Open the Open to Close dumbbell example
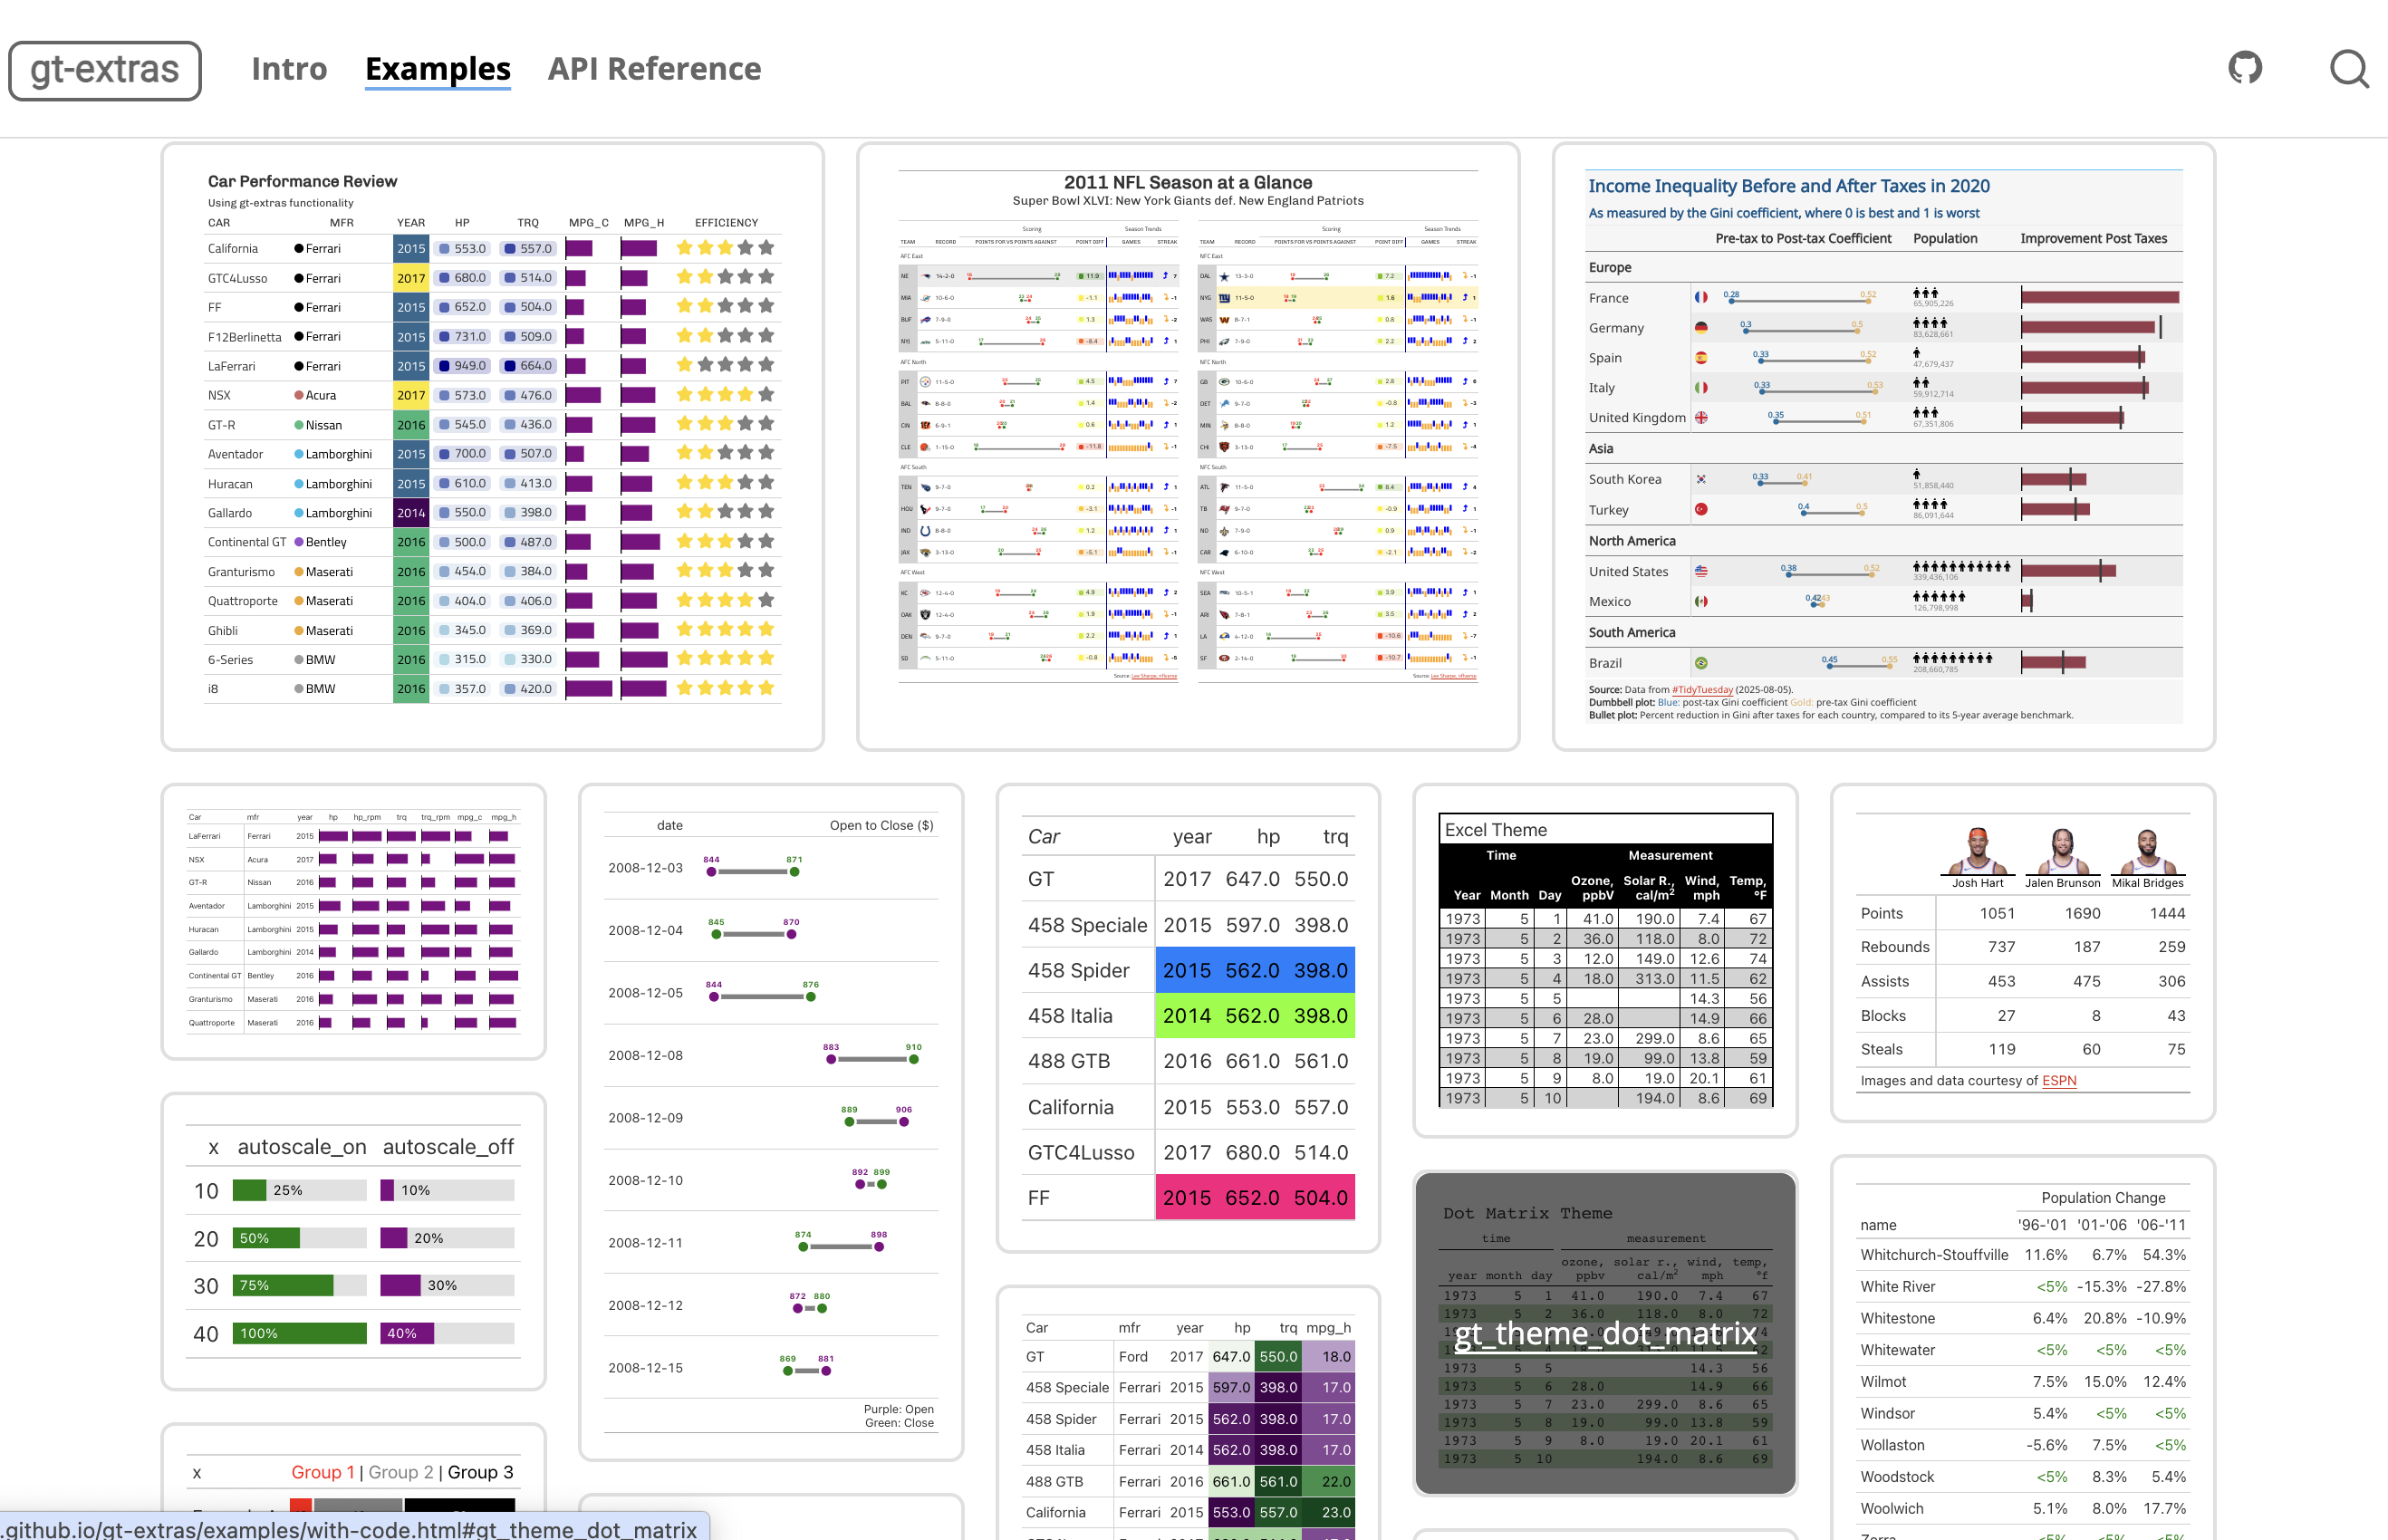The image size is (2388, 1540). click(770, 1120)
